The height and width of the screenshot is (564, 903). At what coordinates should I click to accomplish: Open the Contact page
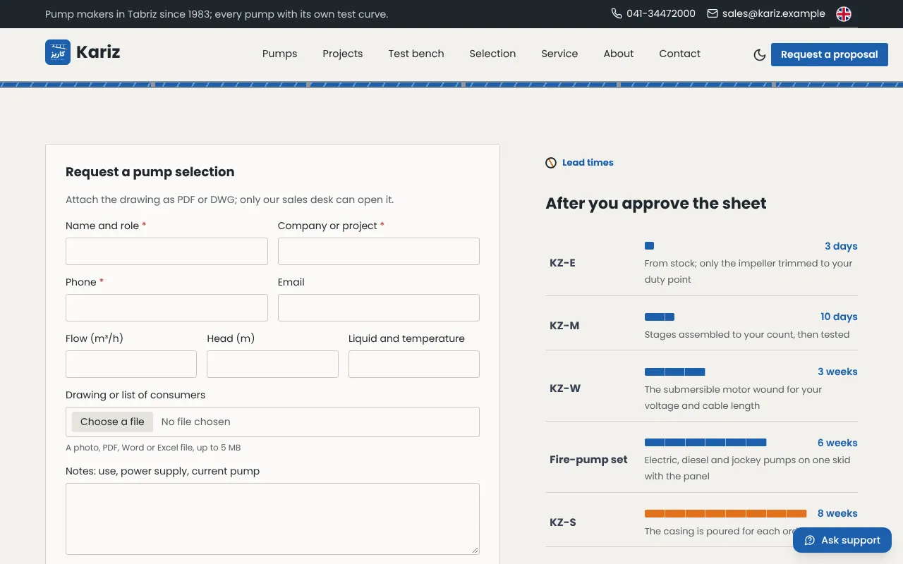[680, 54]
